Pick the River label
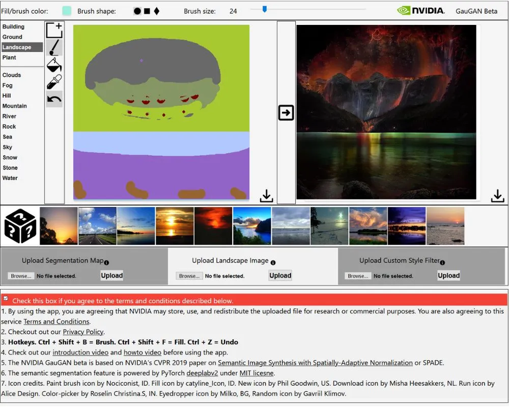 point(9,116)
